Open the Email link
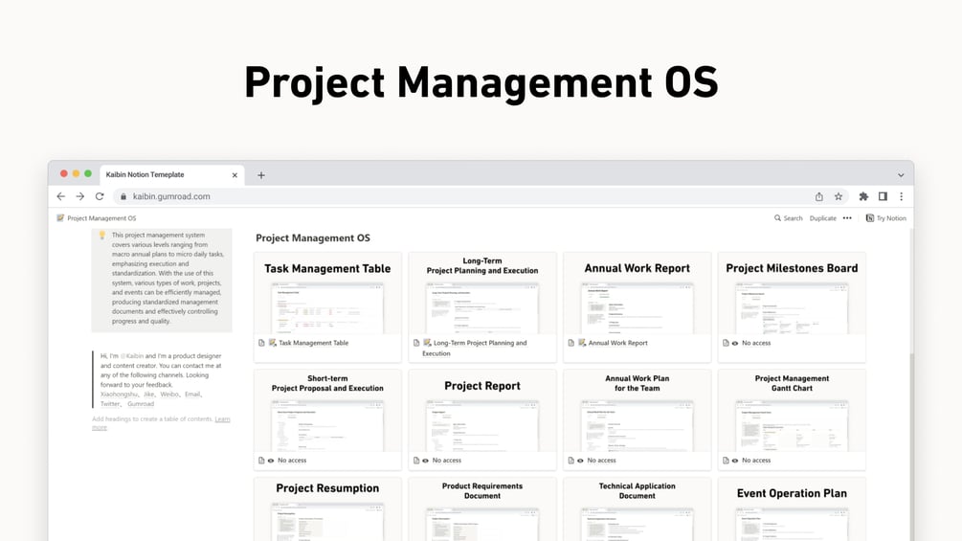962x541 pixels. [x=192, y=394]
